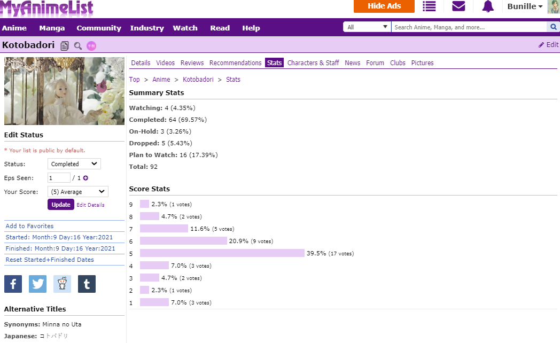
Task: Switch to the Pictures tab
Action: [423, 63]
